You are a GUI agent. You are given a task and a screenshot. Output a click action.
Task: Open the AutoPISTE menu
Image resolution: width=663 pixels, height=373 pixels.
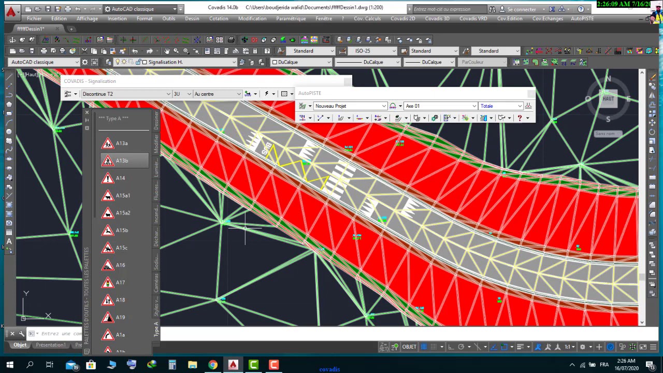click(582, 19)
